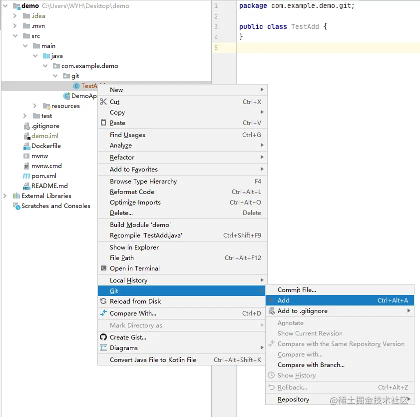Image resolution: width=420 pixels, height=417 pixels.
Task: Choose Commit File... in Git submenu
Action: tap(340, 290)
